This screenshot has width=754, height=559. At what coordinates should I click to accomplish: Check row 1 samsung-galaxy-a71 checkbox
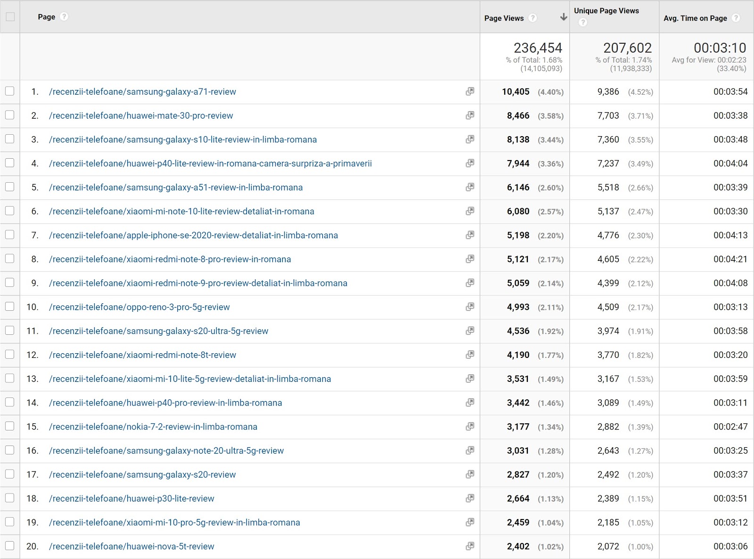pos(10,91)
